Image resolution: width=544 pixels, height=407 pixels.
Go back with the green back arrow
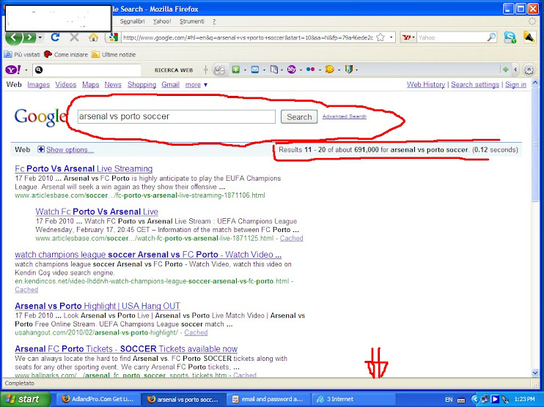point(14,37)
